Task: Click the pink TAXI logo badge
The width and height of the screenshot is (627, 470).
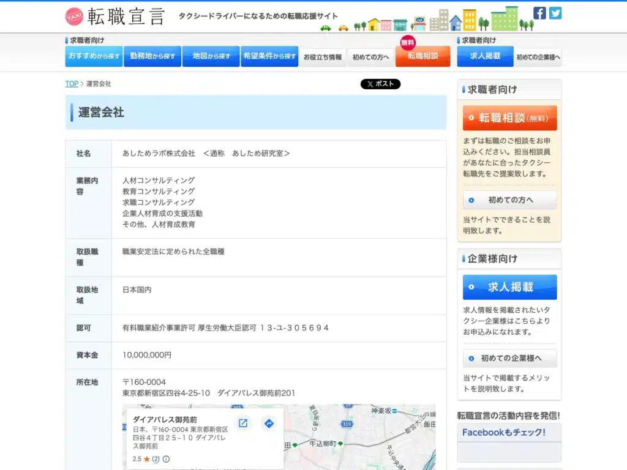Action: tap(74, 17)
